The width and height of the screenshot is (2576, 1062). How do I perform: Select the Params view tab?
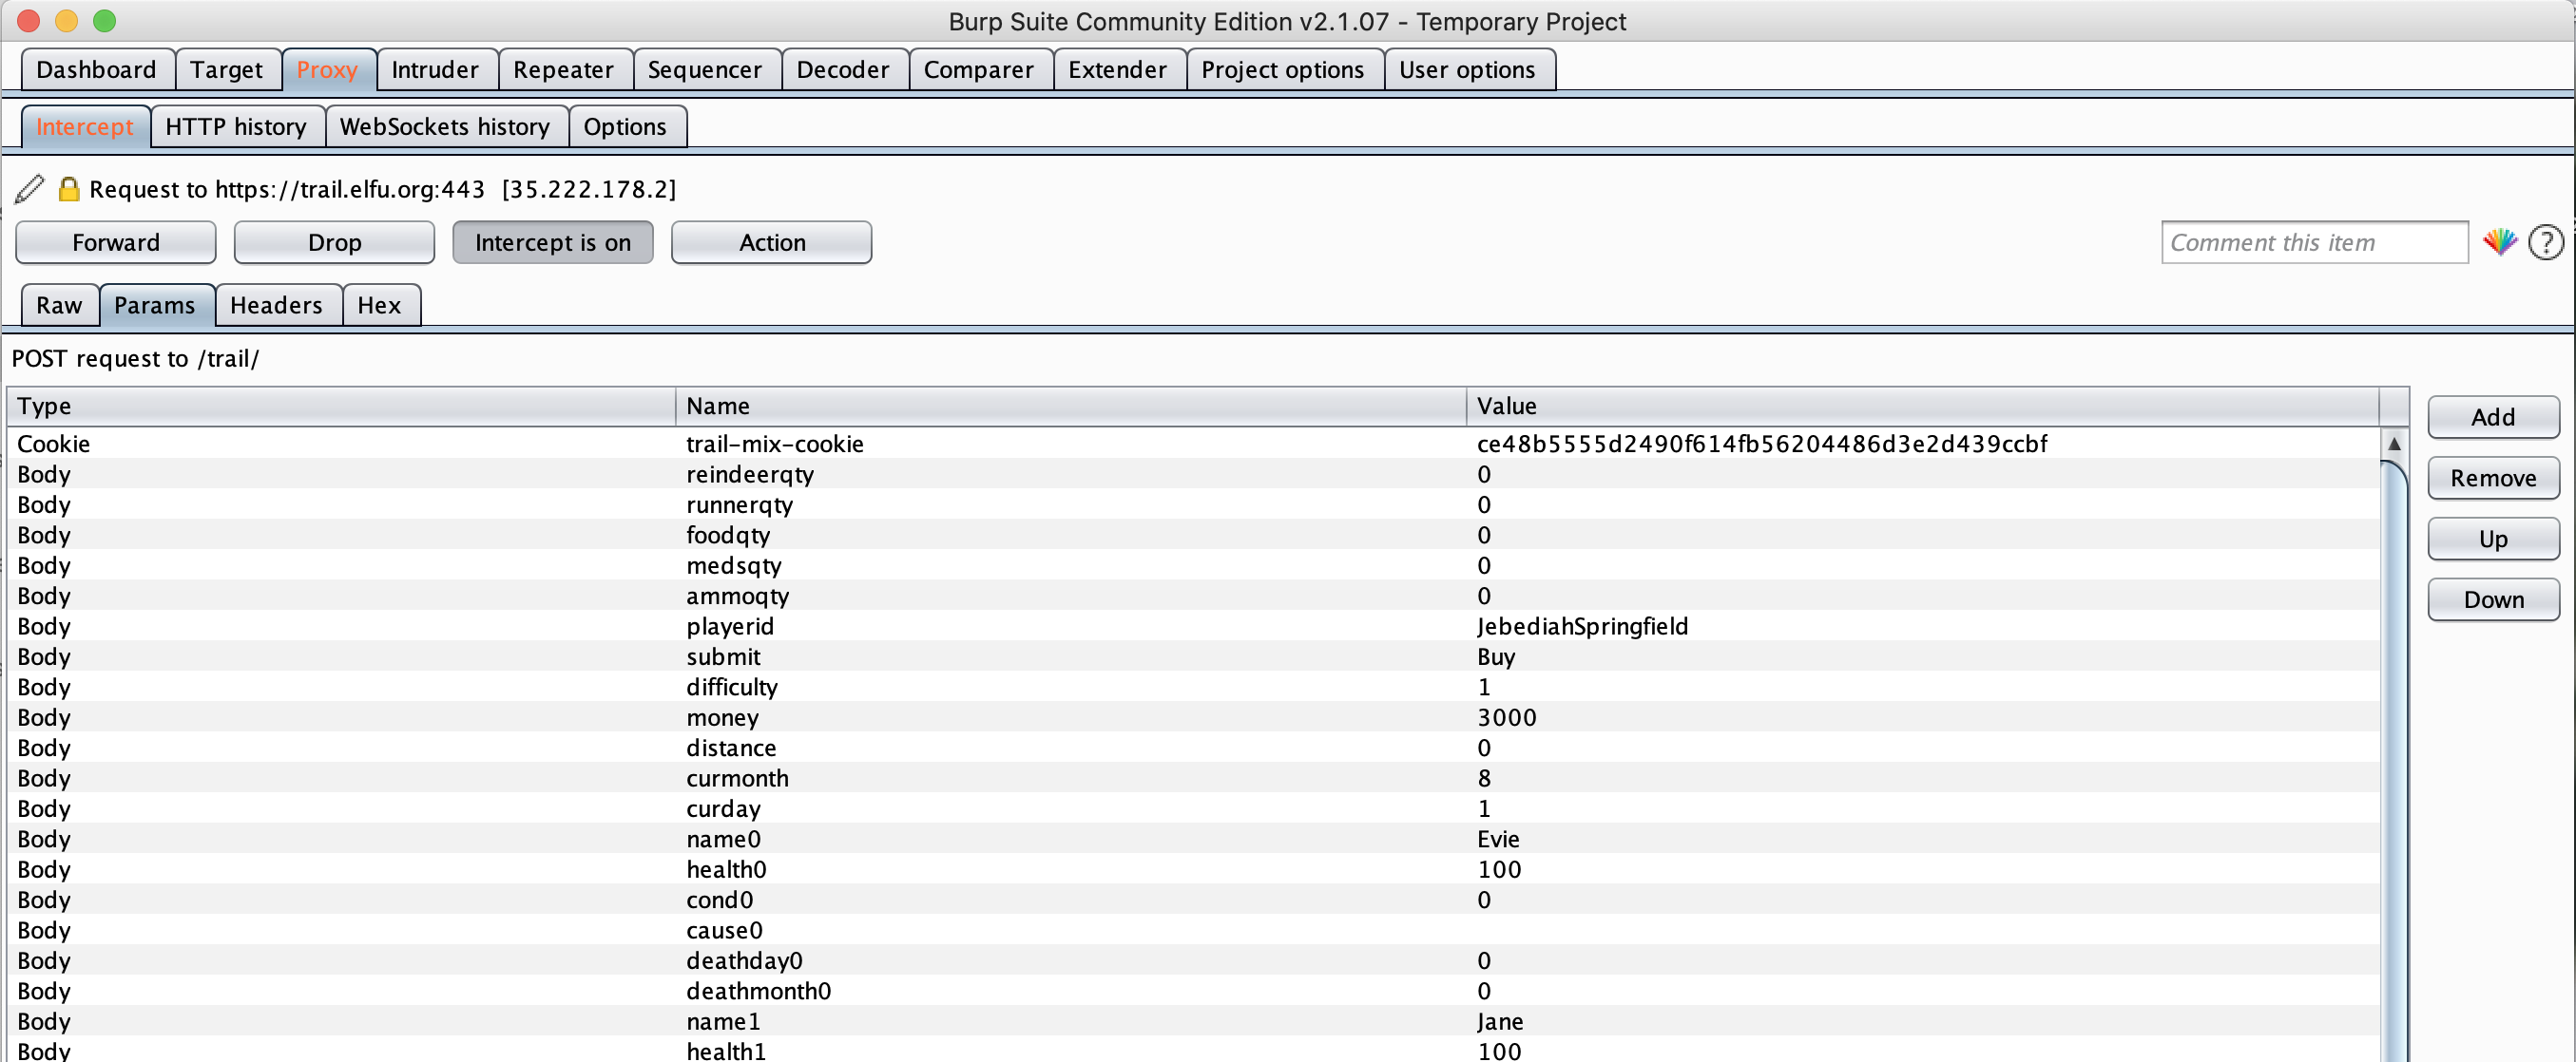155,306
